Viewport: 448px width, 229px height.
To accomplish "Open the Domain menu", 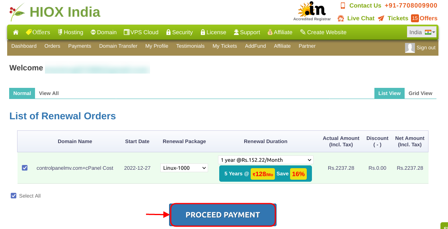I will [103, 32].
